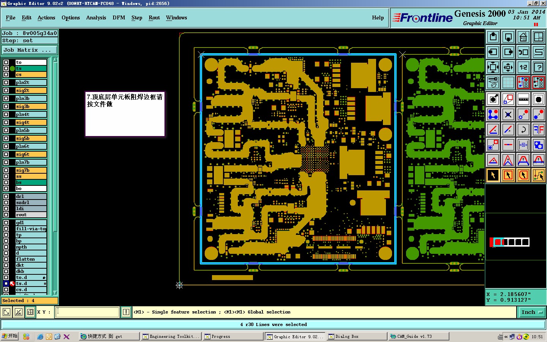Click the Windows Start button

pyautogui.click(x=9, y=336)
